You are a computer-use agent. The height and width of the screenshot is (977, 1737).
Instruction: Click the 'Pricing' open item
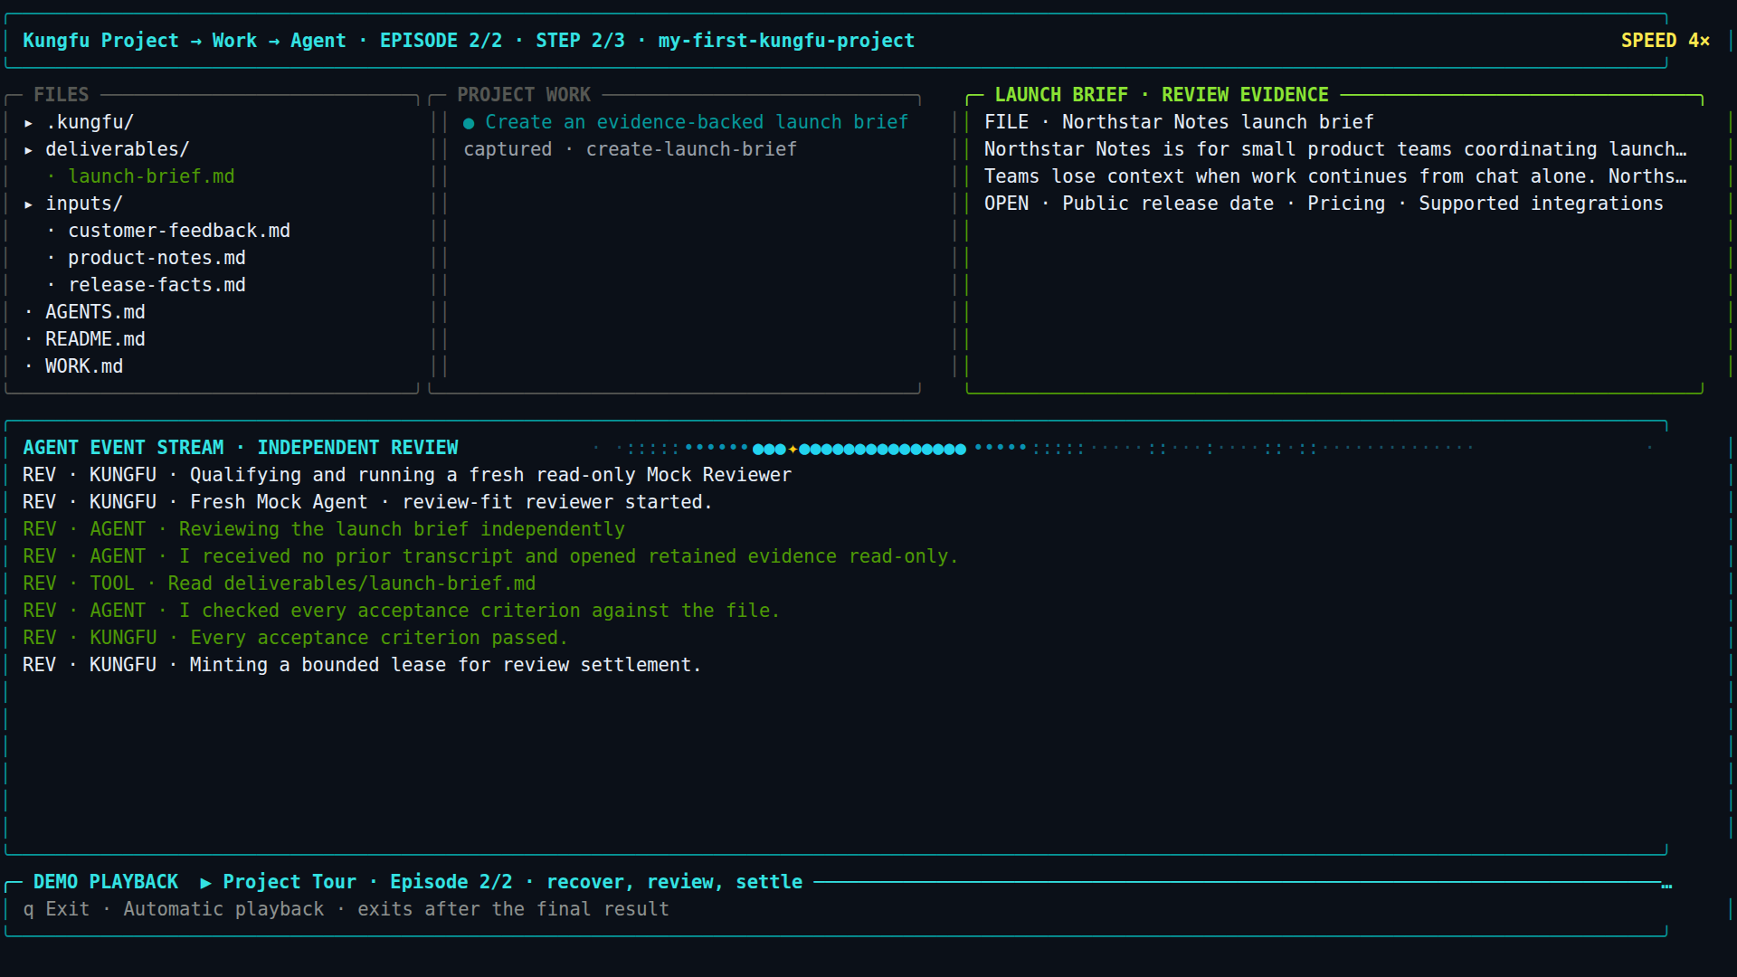[x=1346, y=204]
